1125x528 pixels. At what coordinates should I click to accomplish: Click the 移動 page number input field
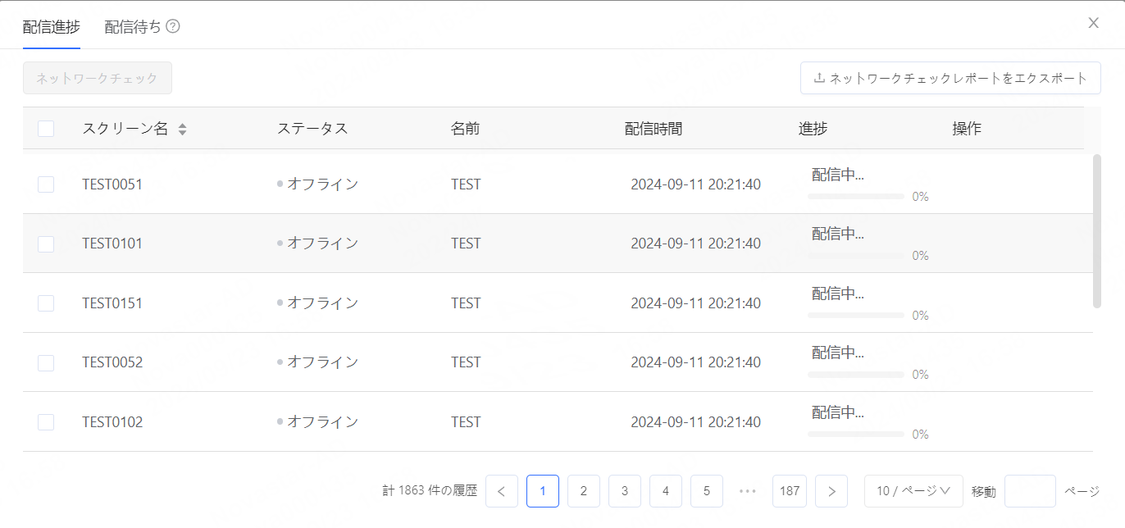1030,491
